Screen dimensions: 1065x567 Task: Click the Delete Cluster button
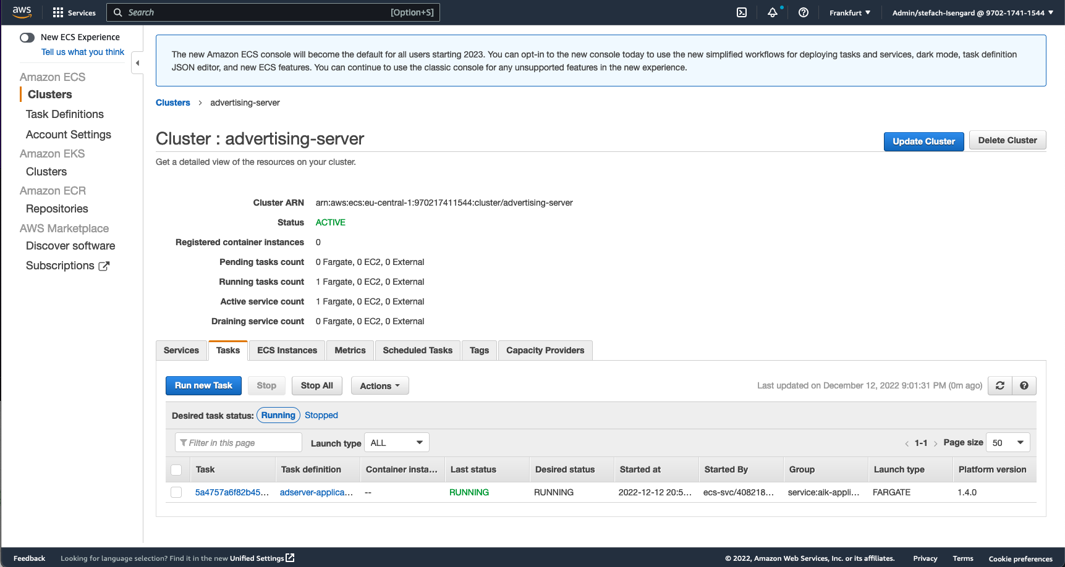pos(1008,140)
